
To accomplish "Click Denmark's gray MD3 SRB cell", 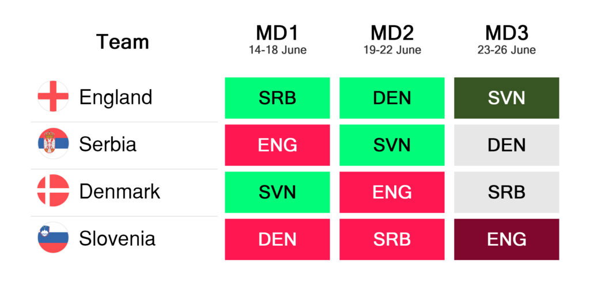I will tap(506, 192).
